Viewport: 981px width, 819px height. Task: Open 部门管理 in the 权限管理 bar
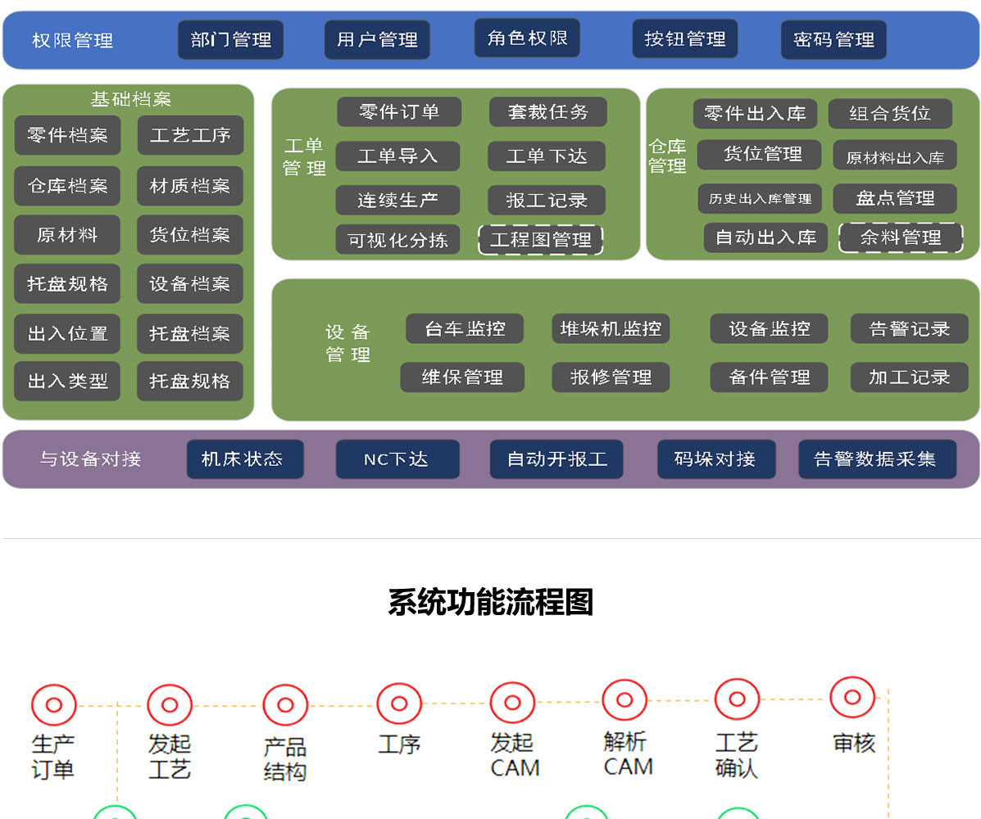click(x=230, y=40)
